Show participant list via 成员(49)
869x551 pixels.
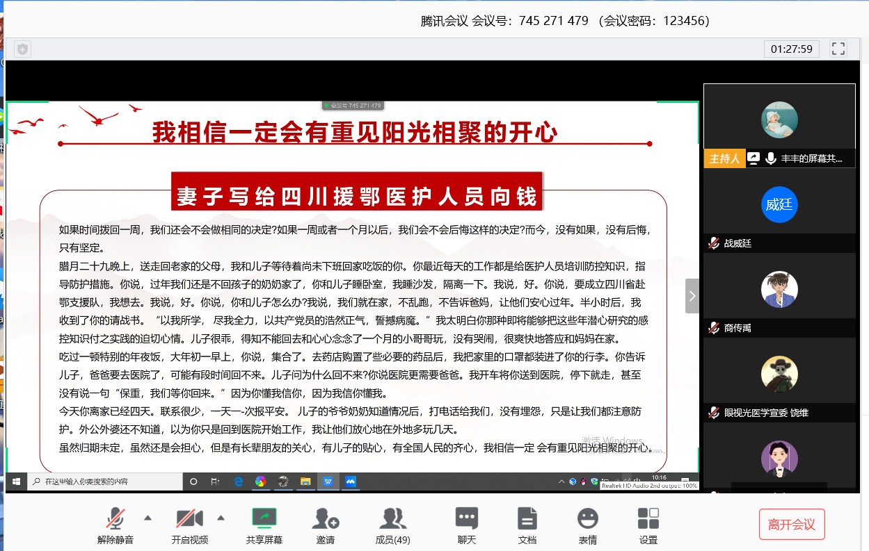392,525
